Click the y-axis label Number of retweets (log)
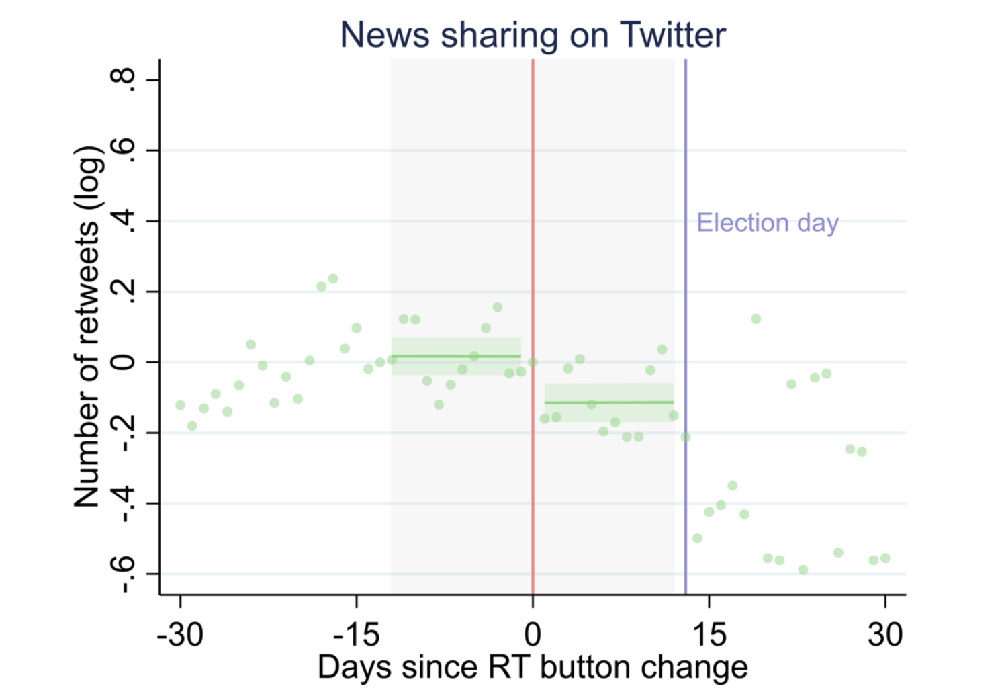 (x=89, y=326)
